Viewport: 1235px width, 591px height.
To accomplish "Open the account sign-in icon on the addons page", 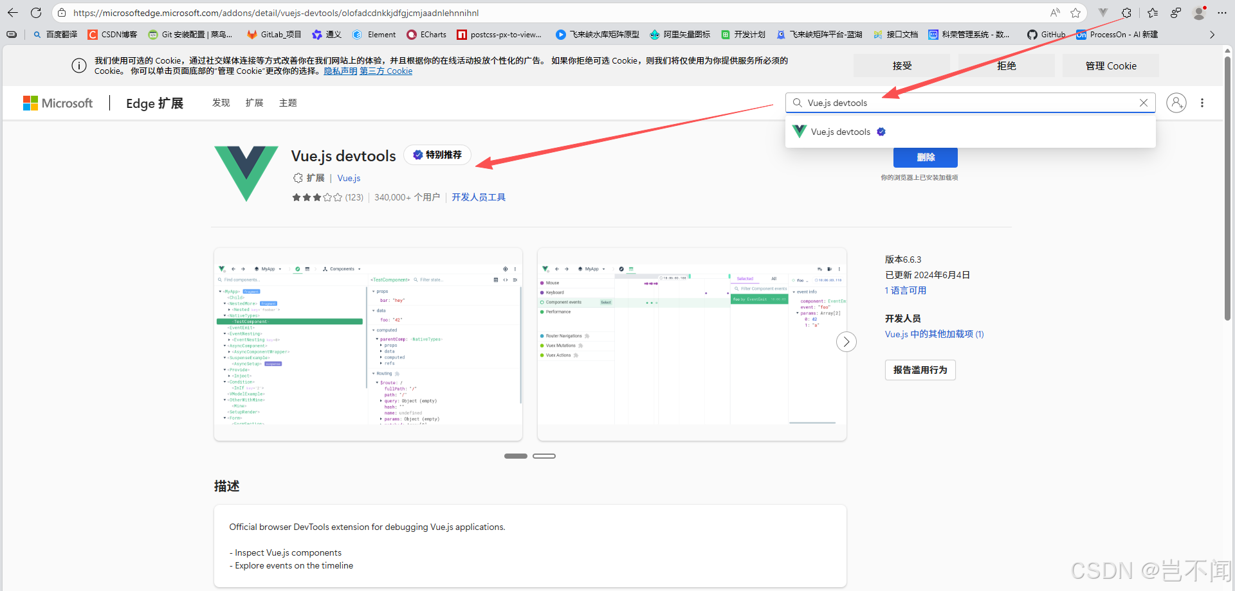I will point(1176,103).
